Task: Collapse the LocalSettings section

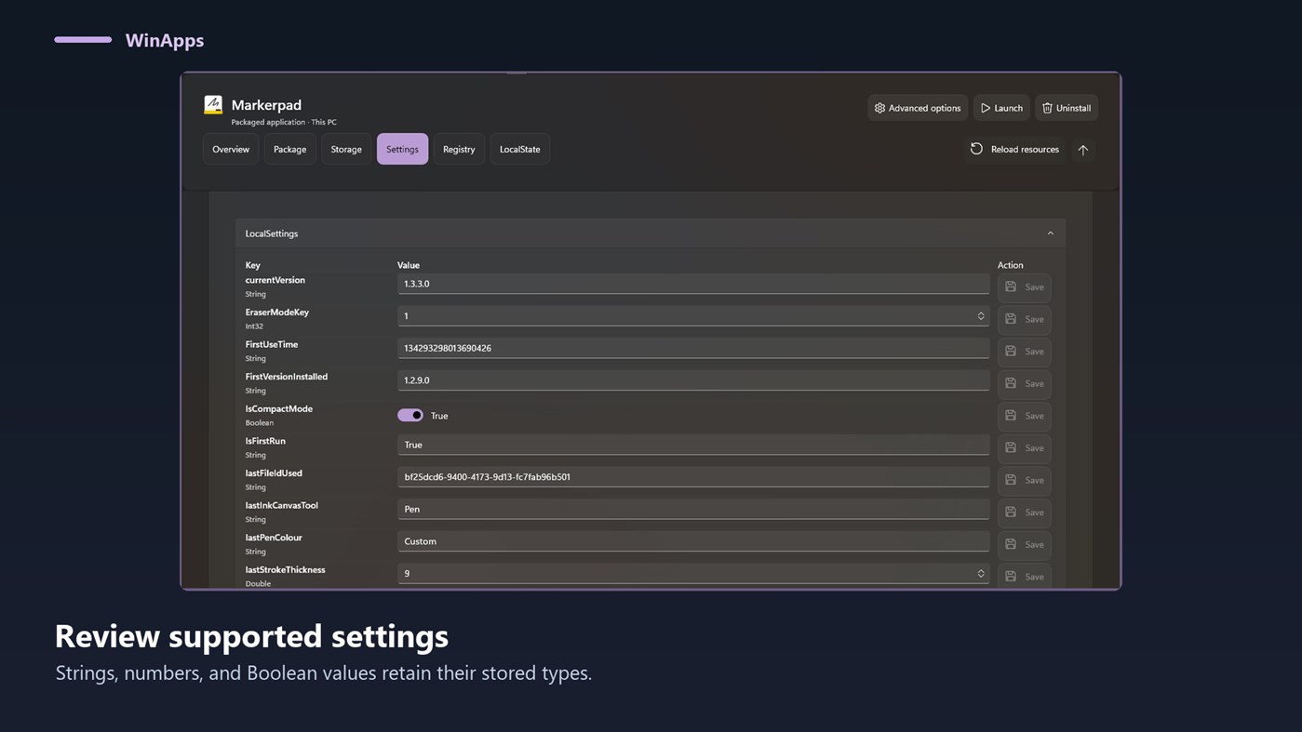Action: [1051, 233]
